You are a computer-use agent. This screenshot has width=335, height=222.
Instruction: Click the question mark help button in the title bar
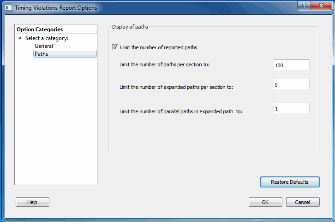[303, 5]
